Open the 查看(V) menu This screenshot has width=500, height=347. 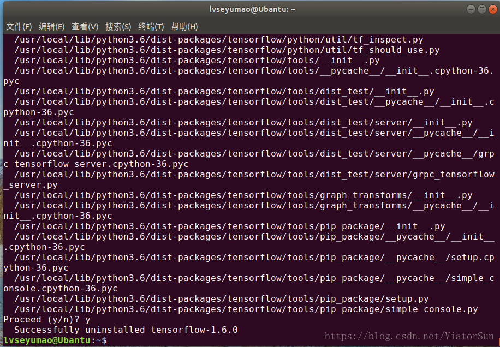(x=85, y=27)
